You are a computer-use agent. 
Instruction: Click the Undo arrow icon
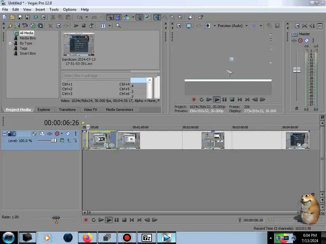point(80,17)
